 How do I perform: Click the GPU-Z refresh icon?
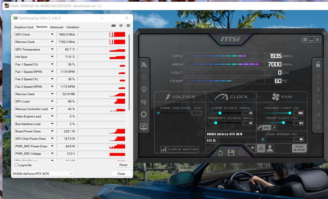(x=121, y=26)
